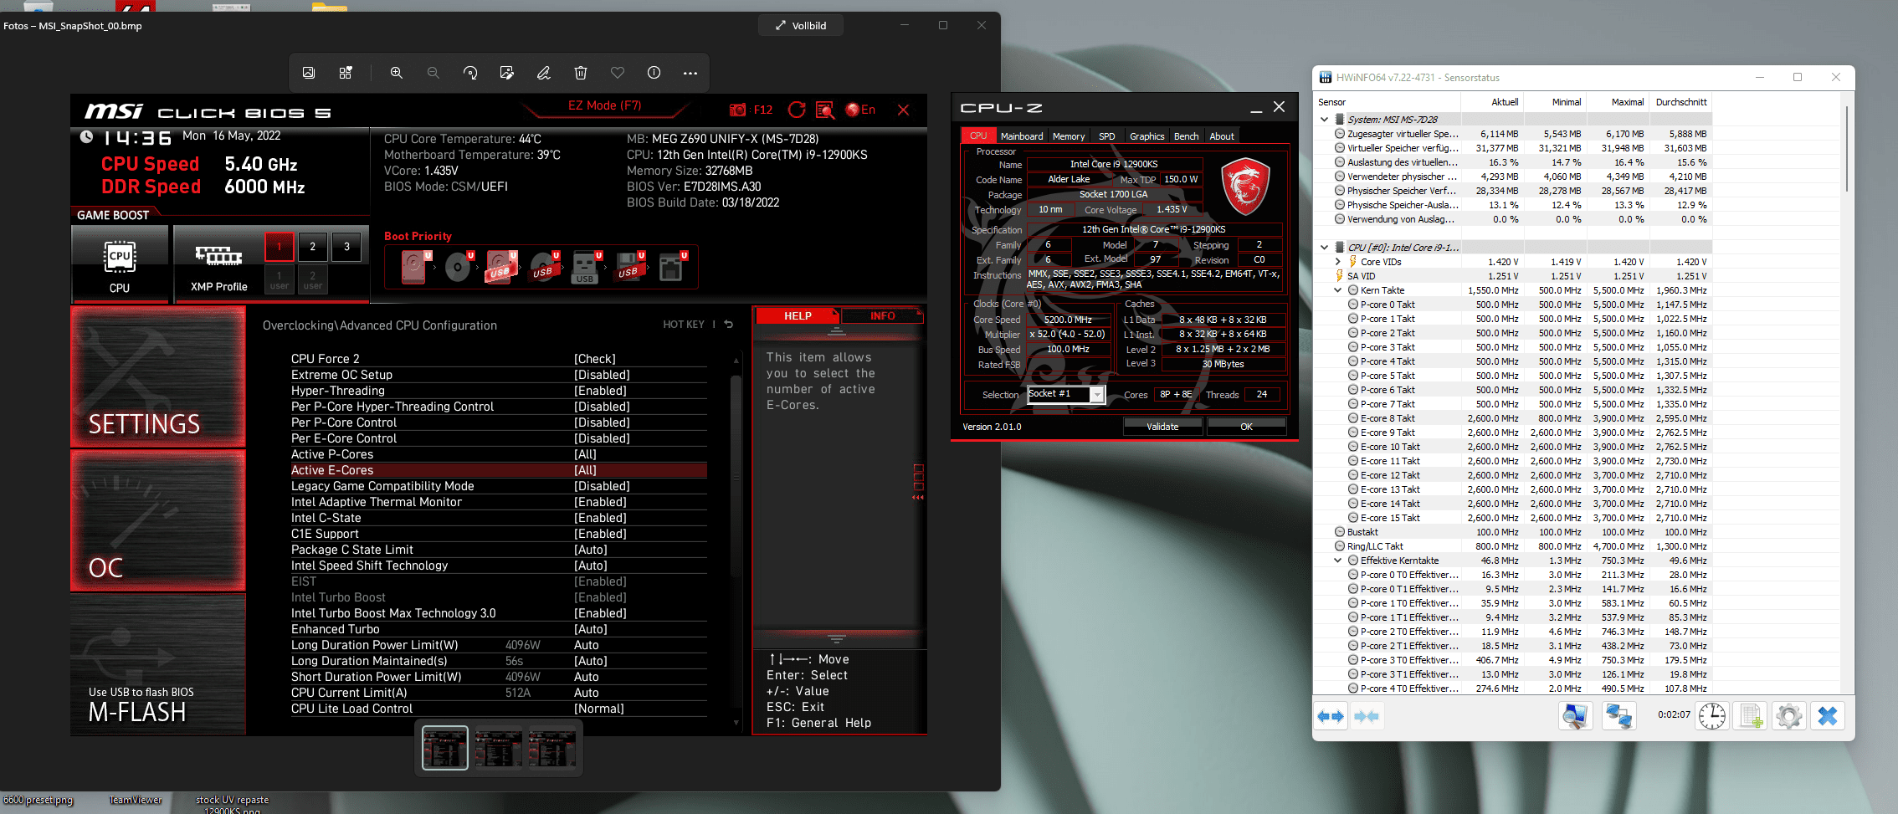
Task: Open the Mainboard tab in CPU-Z
Action: (1022, 136)
